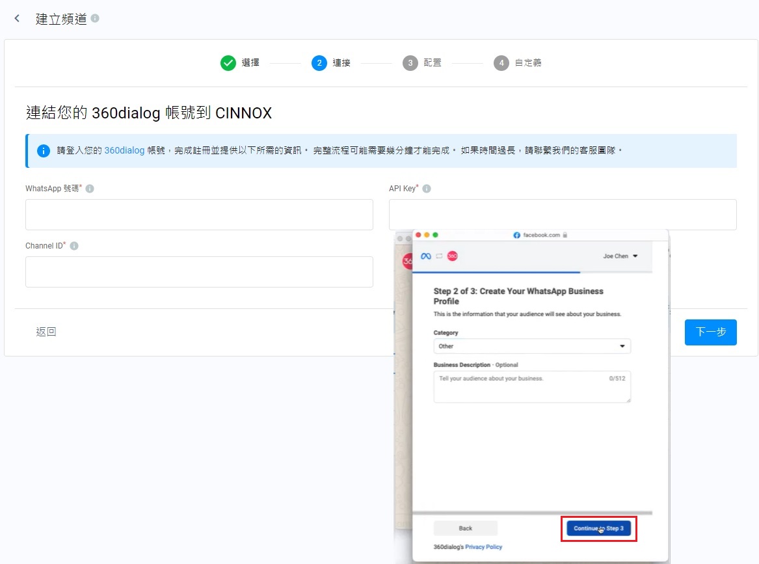This screenshot has height=564, width=759.
Task: Click lock icon next to facebook.com
Action: click(565, 235)
